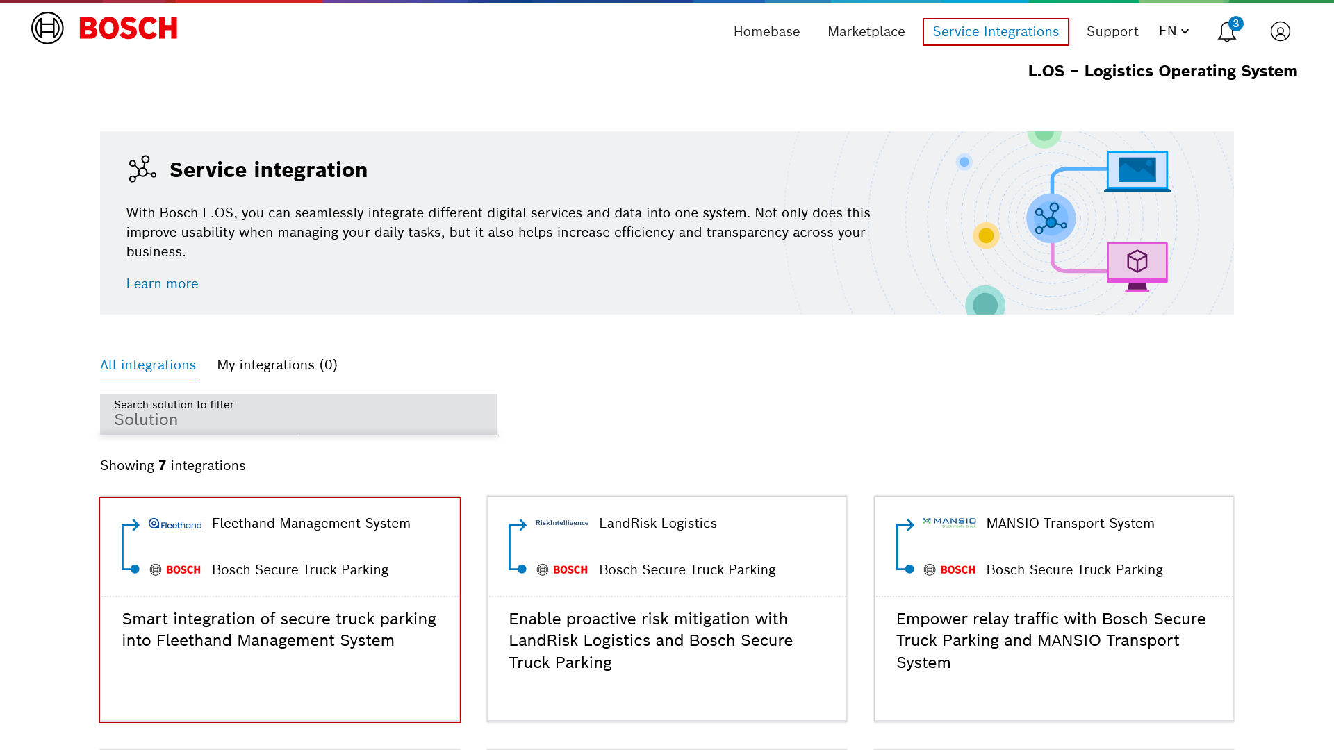Click the connector arrow icon in MANSIO card
Viewport: 1334px width, 750px height.
point(905,547)
